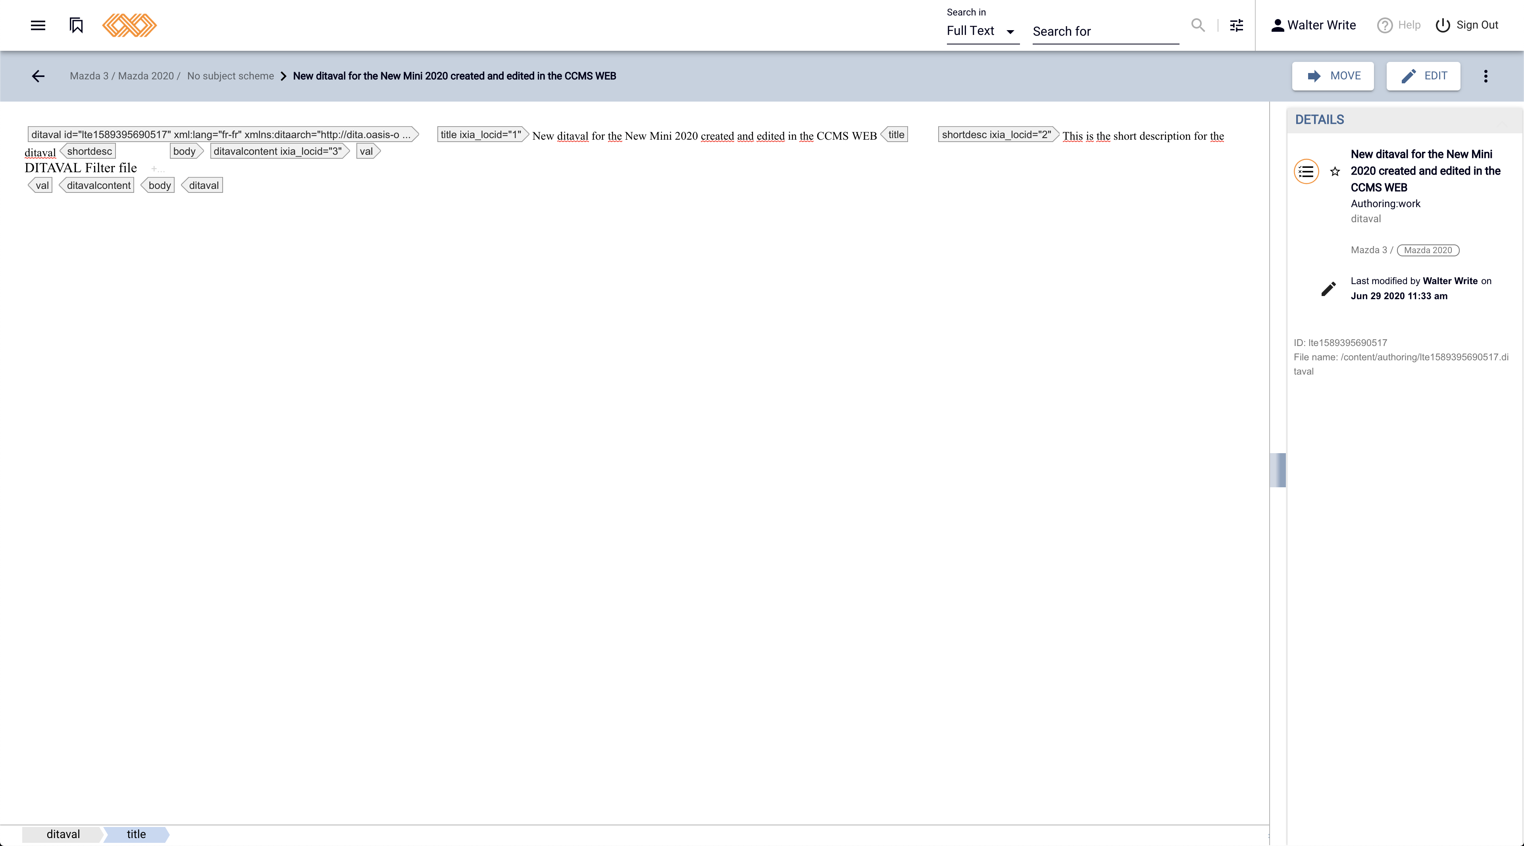Click the closing body tag
This screenshot has height=846, width=1524.
pyautogui.click(x=158, y=186)
